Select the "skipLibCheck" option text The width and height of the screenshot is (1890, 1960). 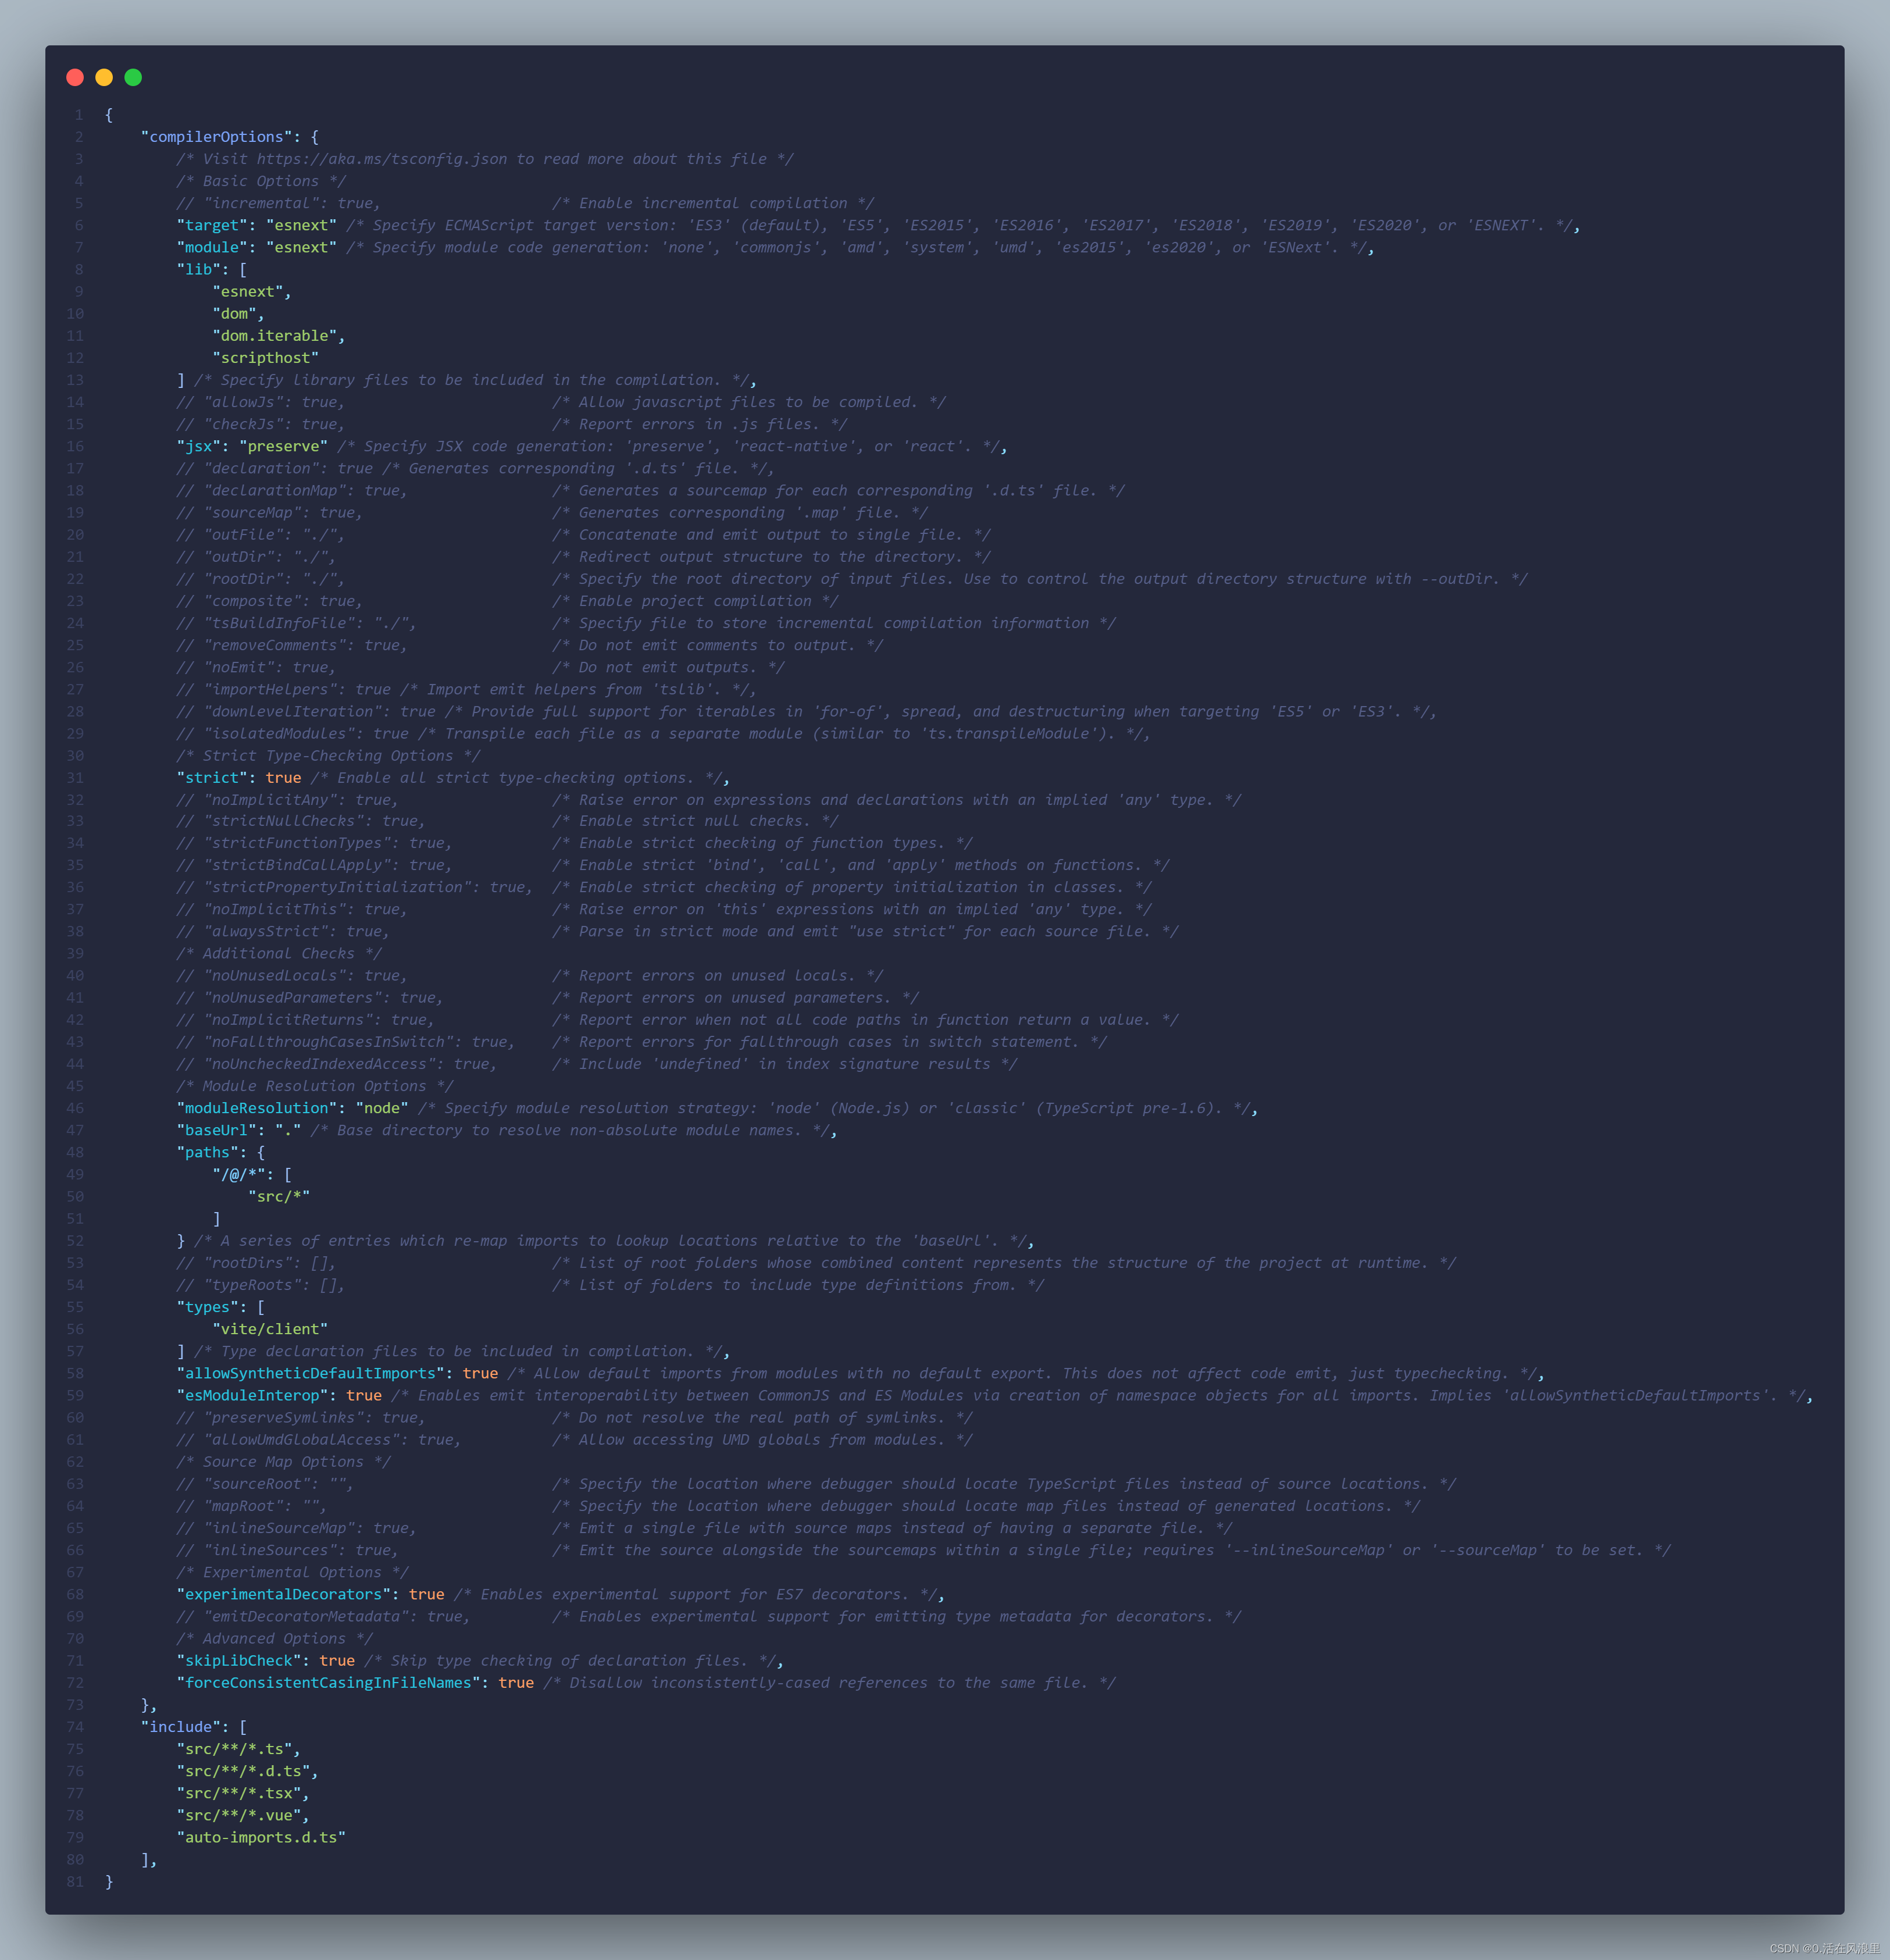[x=239, y=1660]
